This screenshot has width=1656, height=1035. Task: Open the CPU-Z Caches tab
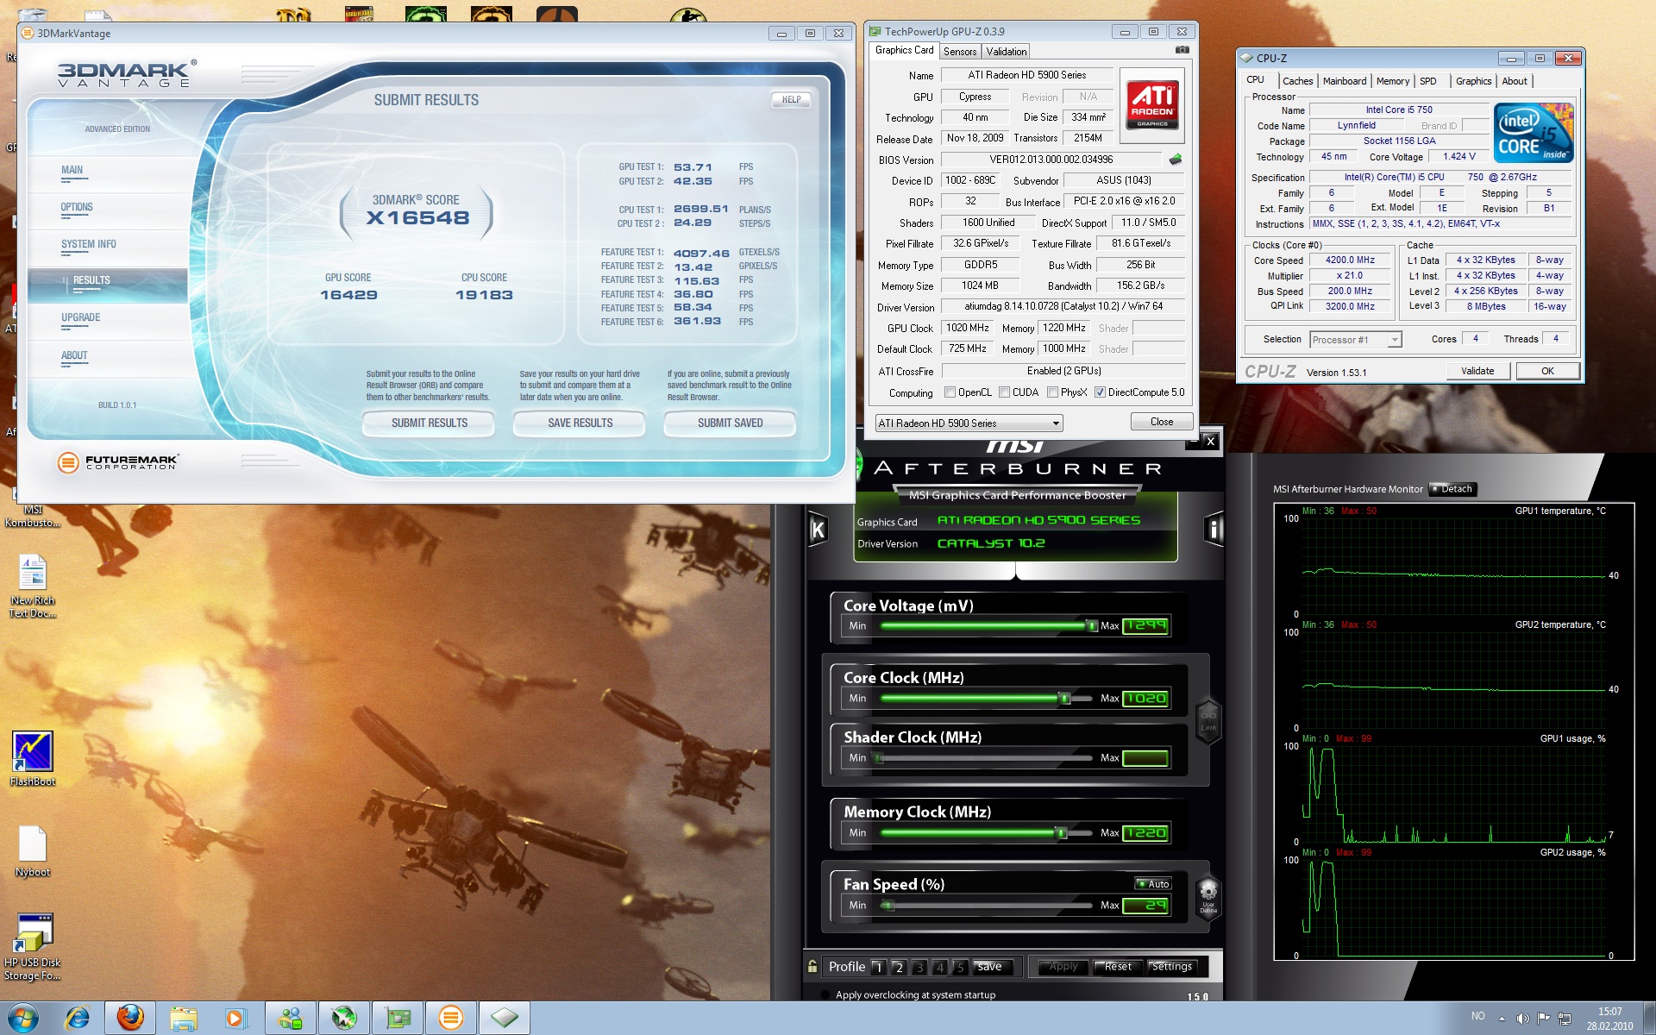click(1297, 81)
